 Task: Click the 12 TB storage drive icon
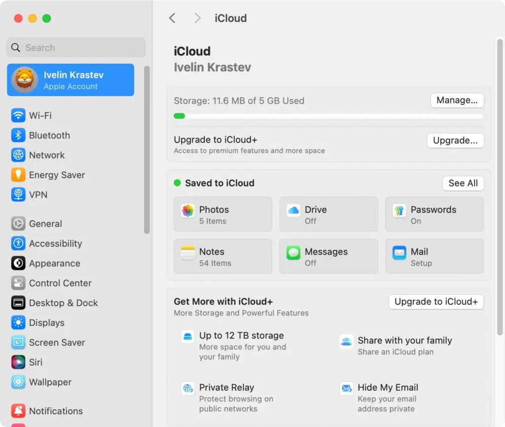point(188,337)
